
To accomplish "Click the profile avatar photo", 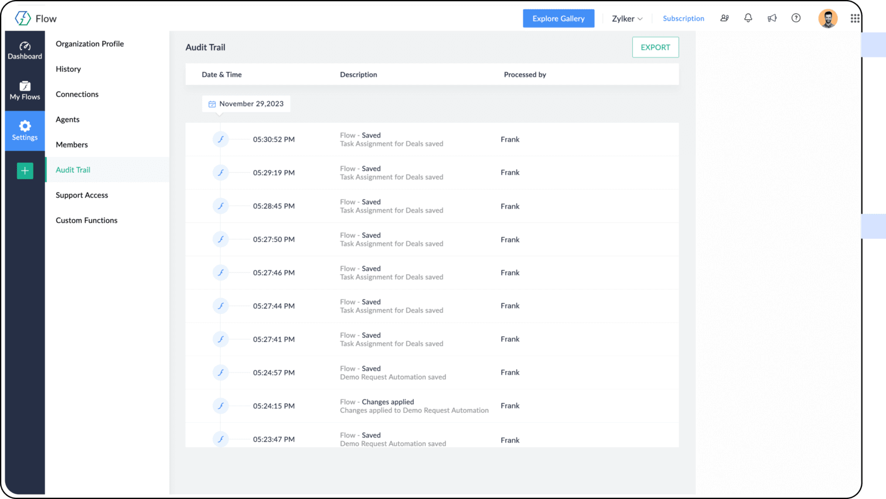I will click(828, 18).
